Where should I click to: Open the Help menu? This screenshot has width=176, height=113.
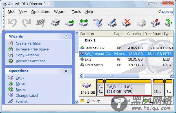pos(89,11)
